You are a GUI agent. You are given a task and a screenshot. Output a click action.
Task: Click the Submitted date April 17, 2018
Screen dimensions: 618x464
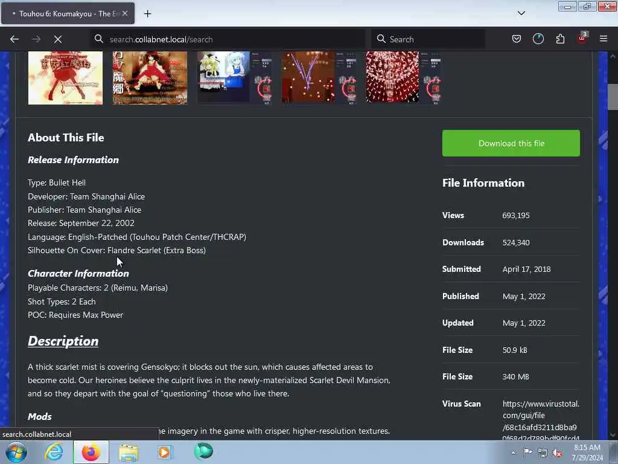pyautogui.click(x=526, y=269)
